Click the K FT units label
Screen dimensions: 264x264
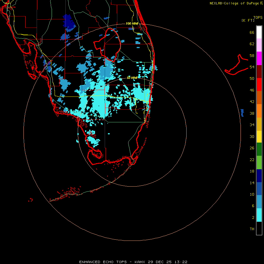point(248,20)
